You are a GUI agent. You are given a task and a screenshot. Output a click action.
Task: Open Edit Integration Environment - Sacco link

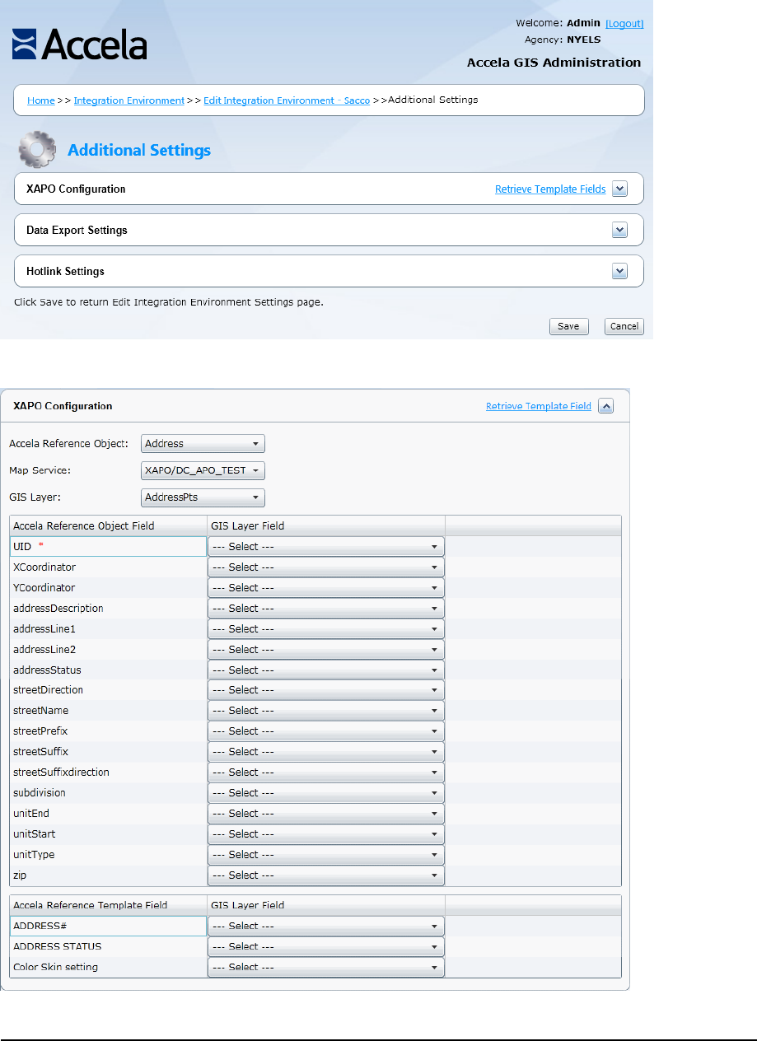[287, 100]
